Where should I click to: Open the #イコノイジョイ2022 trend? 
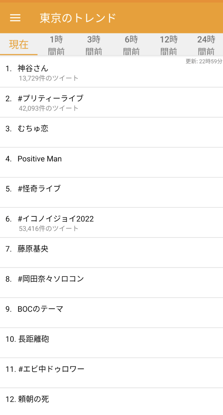coord(56,219)
